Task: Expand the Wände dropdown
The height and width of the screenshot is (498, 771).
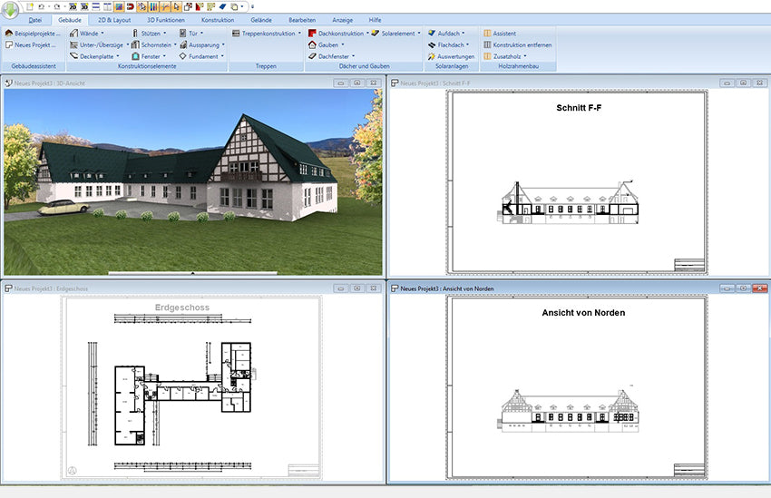Action: (x=88, y=33)
